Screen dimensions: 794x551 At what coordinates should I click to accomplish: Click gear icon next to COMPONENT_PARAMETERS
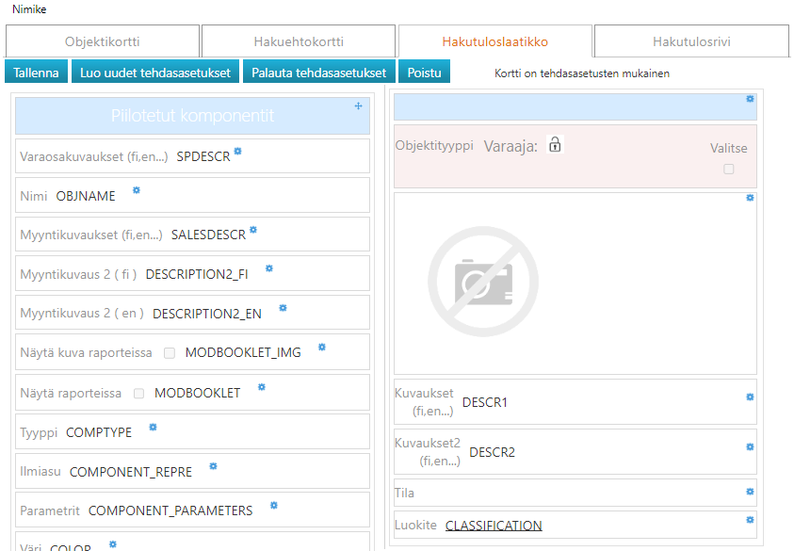click(274, 506)
